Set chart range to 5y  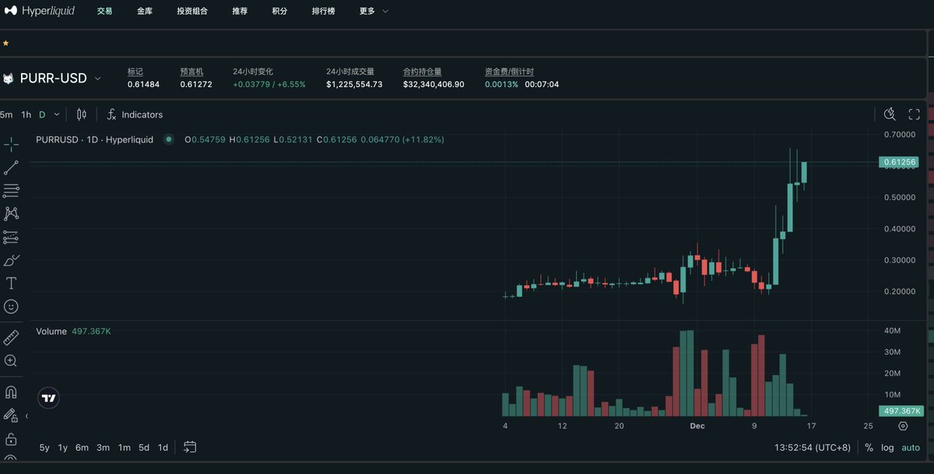click(44, 448)
